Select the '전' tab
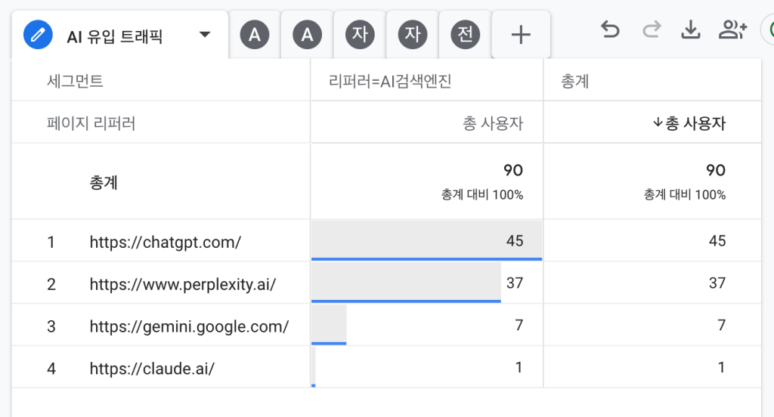774x417 pixels. 465,35
